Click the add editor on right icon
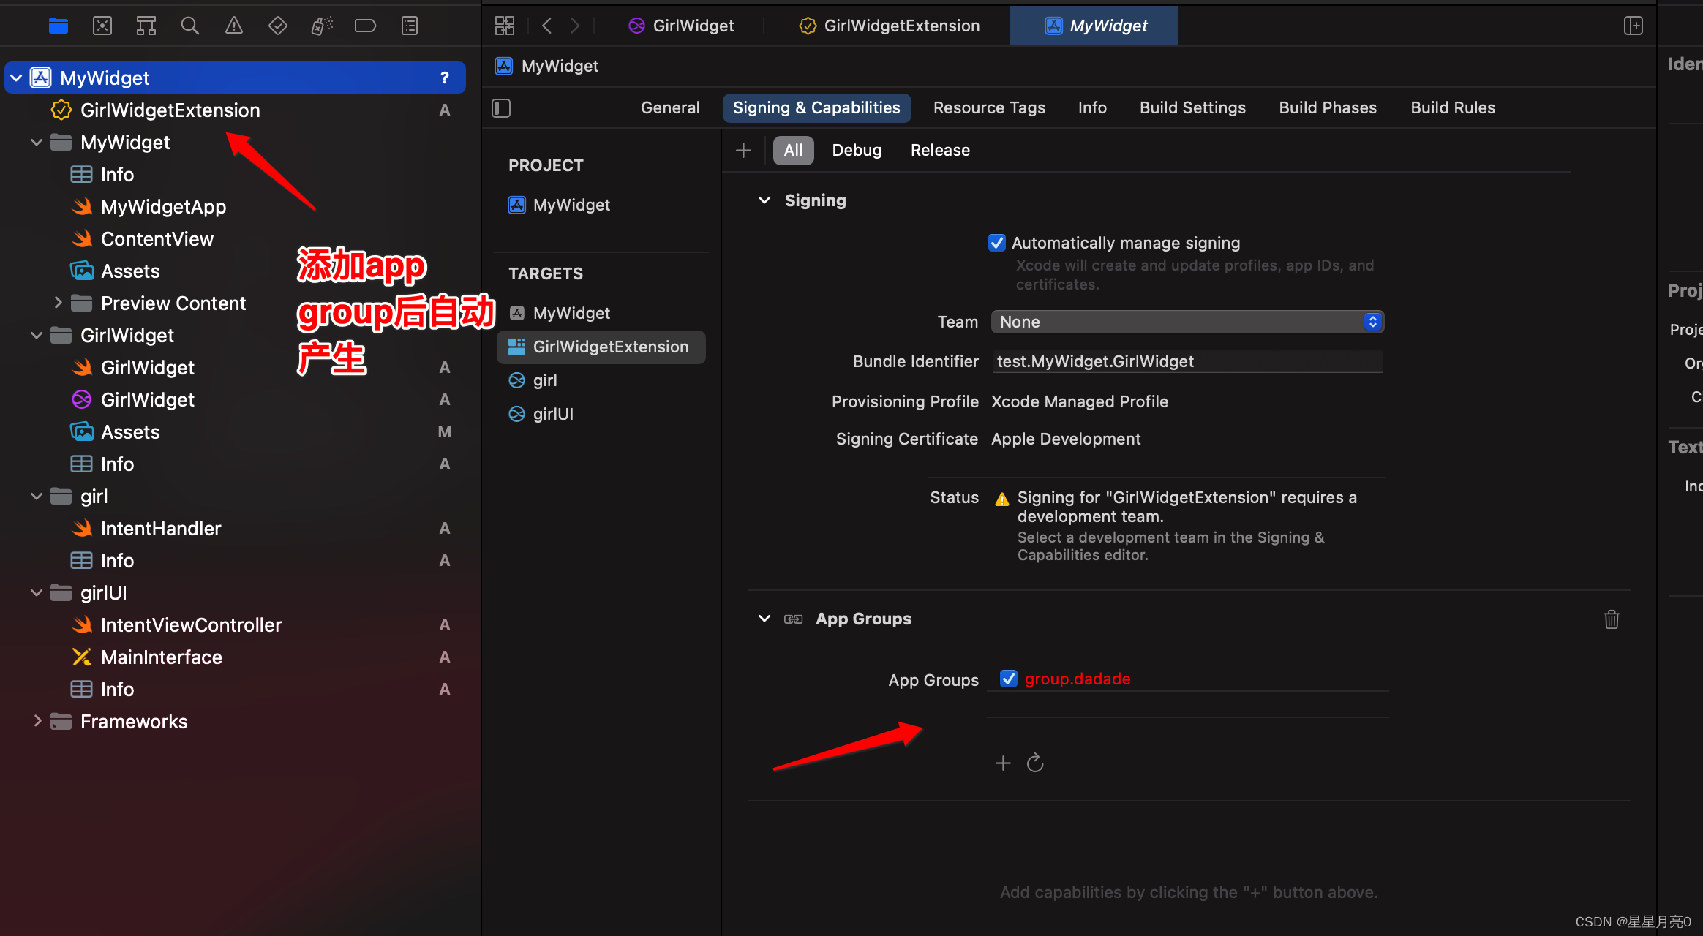Screen dimensions: 1703x936 1633,26
